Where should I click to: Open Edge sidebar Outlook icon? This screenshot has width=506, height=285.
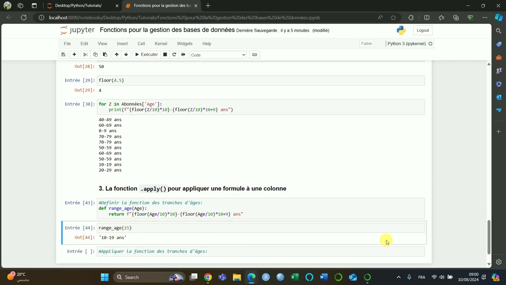coord(499,97)
